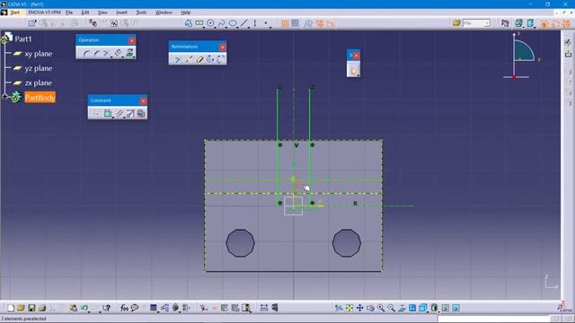This screenshot has width=575, height=323.
Task: Select the Line sketch tool
Action: pos(244,23)
